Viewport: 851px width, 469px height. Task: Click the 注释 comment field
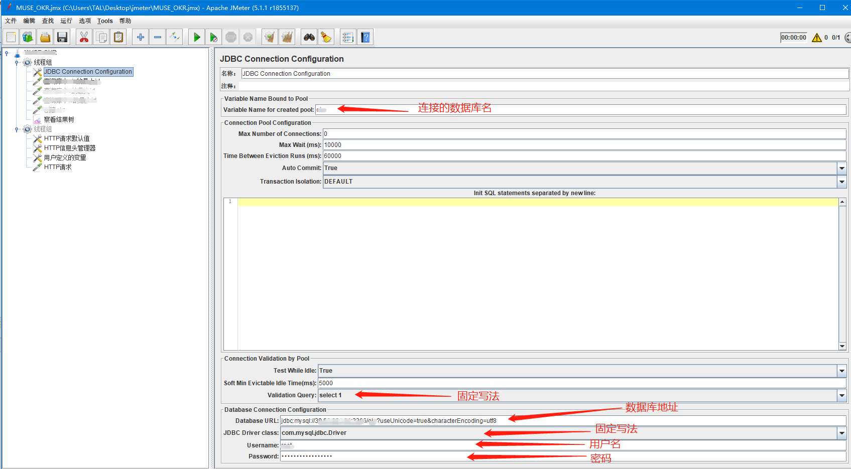tap(545, 86)
